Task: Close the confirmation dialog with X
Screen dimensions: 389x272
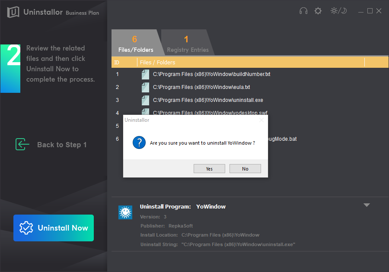Action: pos(261,120)
